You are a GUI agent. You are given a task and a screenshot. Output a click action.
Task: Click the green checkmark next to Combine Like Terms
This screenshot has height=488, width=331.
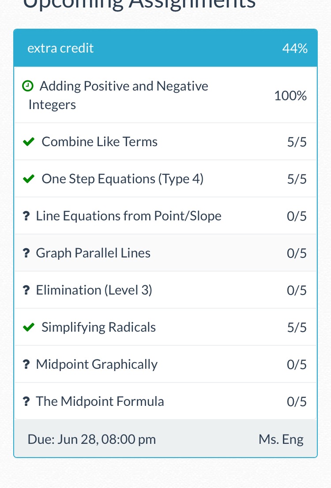[29, 142]
